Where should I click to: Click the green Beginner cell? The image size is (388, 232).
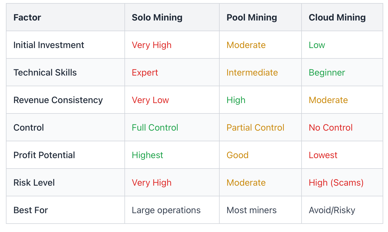[327, 72]
